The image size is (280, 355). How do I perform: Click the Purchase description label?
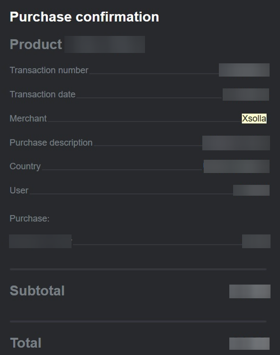51,143
